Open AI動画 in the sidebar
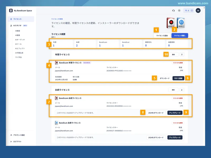The image size is (211, 158). (17, 31)
